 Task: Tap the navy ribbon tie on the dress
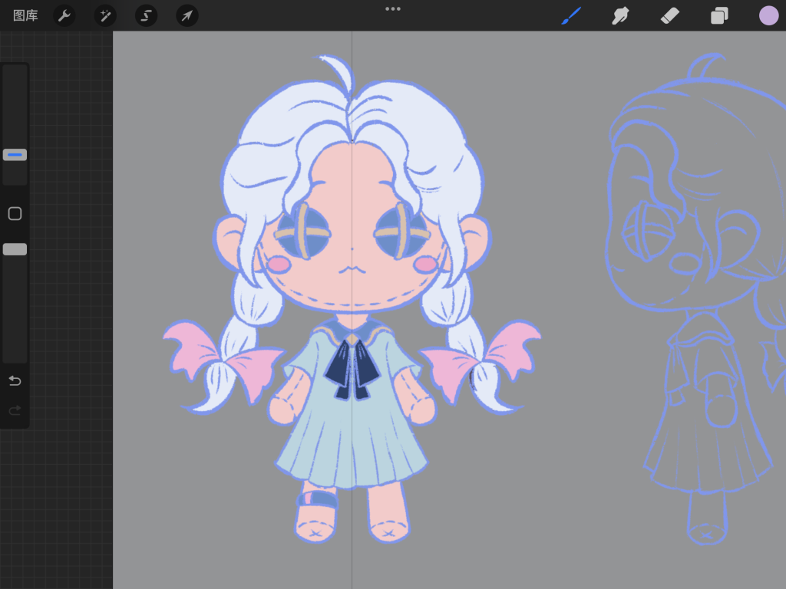click(x=352, y=368)
